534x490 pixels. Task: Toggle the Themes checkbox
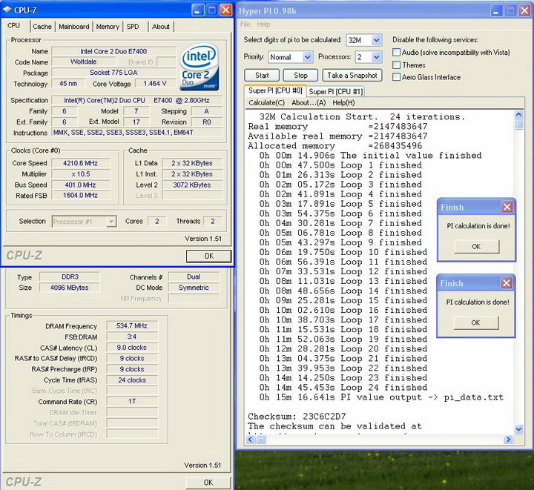tap(397, 65)
